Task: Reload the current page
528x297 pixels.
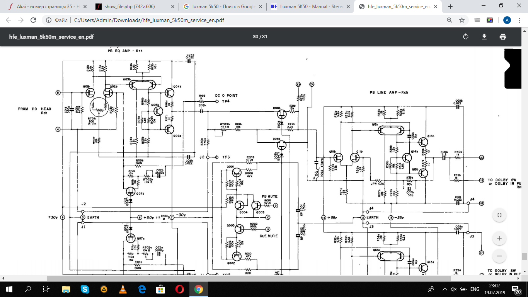Action: pyautogui.click(x=33, y=20)
